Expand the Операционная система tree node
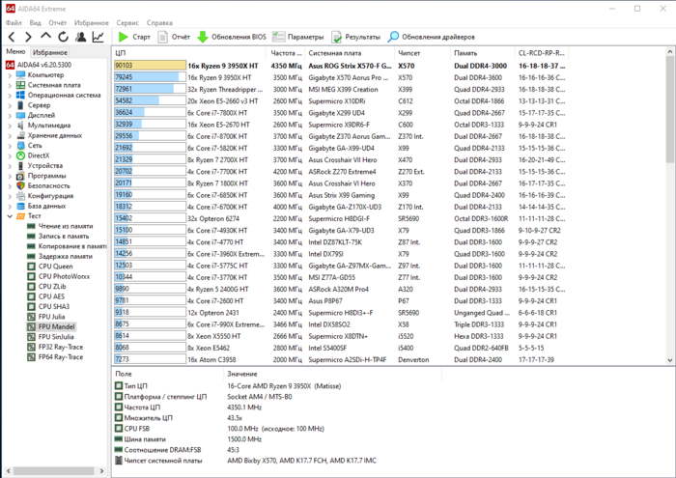Viewport: 676px width, 478px height. (x=10, y=96)
